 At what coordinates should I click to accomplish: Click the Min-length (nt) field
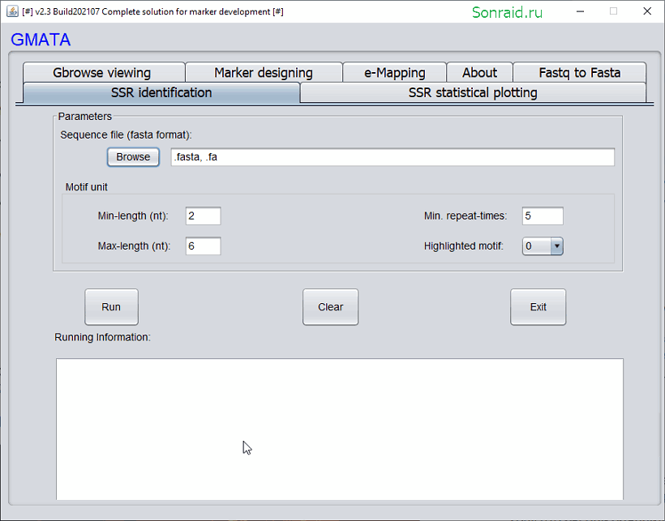pyautogui.click(x=203, y=216)
